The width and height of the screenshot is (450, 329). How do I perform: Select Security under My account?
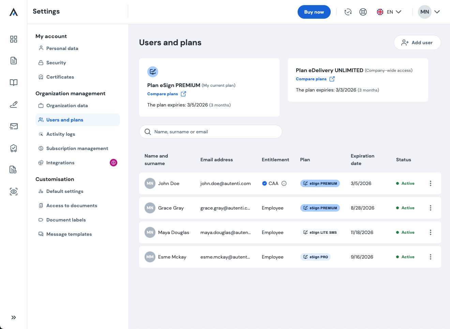(x=56, y=63)
